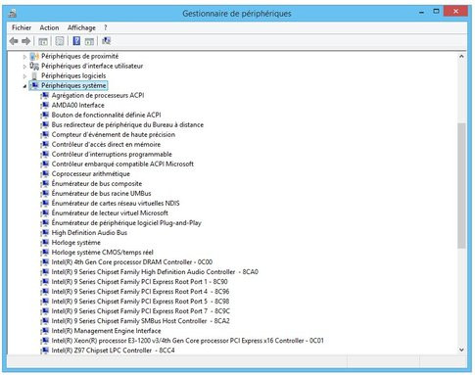Click the Help toolbar icon

pyautogui.click(x=76, y=41)
